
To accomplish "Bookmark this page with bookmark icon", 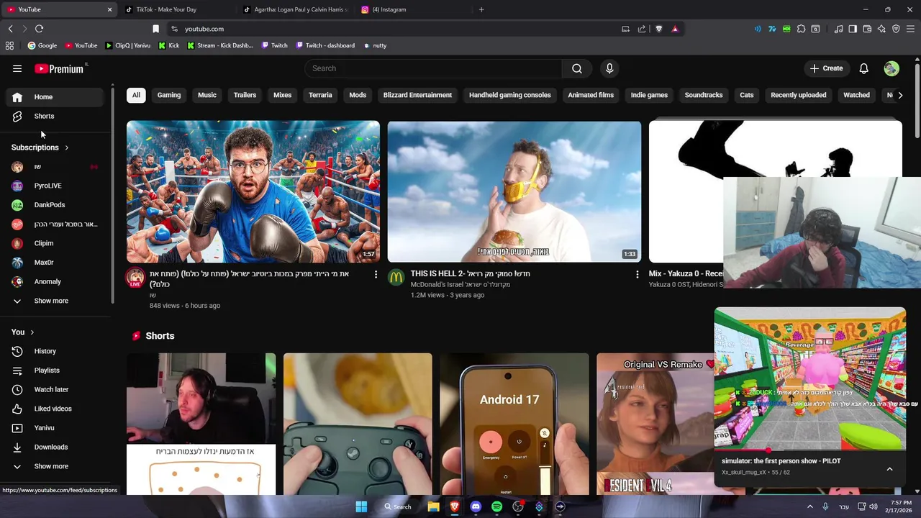I will click(155, 29).
